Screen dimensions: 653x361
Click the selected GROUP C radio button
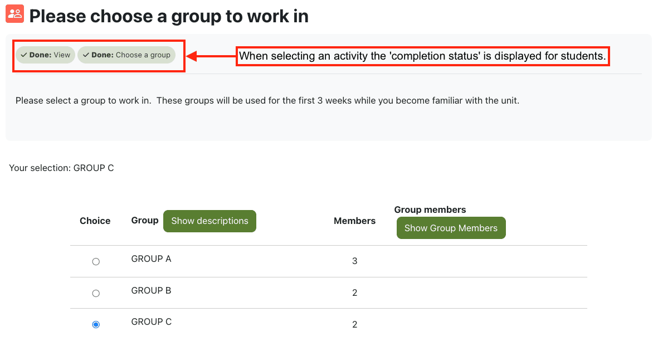pos(96,324)
